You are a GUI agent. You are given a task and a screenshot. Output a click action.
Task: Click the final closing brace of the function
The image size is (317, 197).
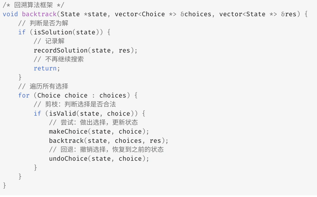coord(4,186)
